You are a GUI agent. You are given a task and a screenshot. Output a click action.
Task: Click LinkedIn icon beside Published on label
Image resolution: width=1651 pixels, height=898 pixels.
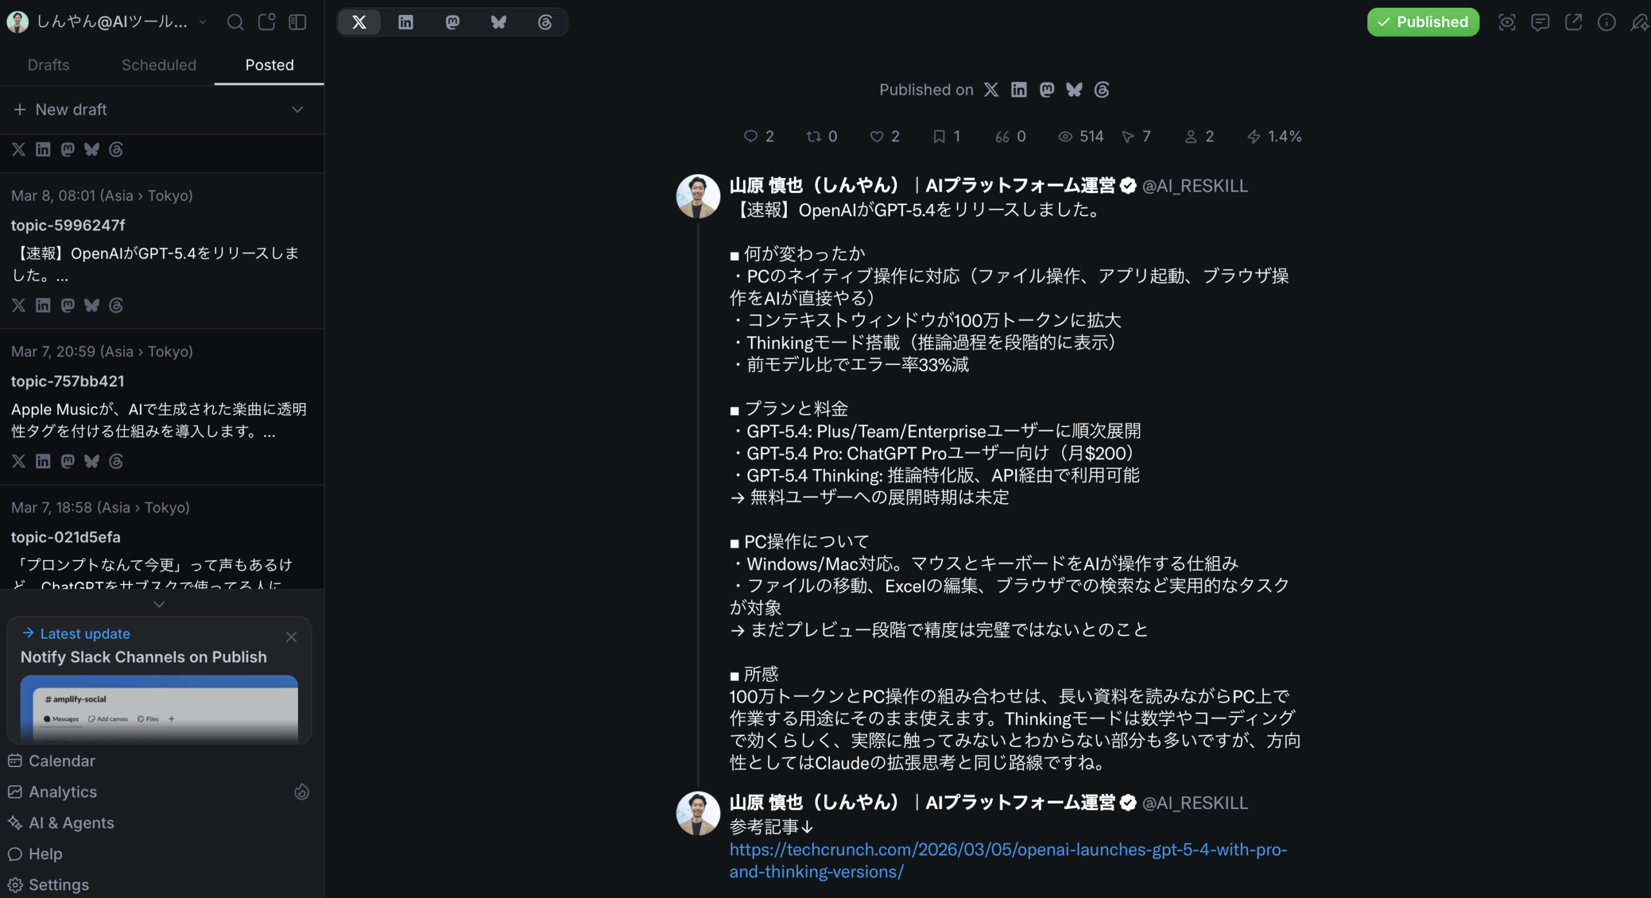1019,90
